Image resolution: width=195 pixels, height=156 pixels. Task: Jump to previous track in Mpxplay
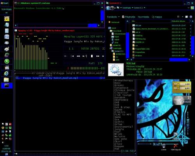pyautogui.click(x=72, y=56)
